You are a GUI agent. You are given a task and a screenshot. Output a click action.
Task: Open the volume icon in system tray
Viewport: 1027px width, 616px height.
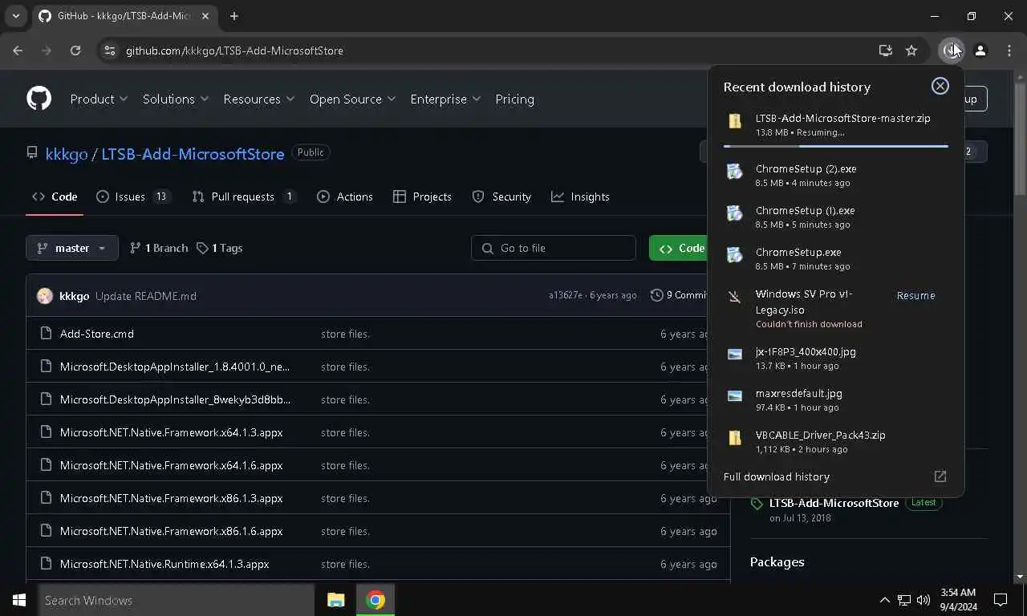point(923,600)
